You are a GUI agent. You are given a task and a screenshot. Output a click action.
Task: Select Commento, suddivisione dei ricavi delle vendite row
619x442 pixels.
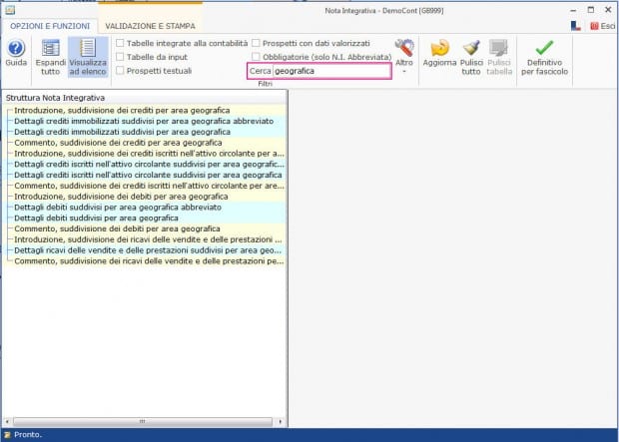point(149,260)
